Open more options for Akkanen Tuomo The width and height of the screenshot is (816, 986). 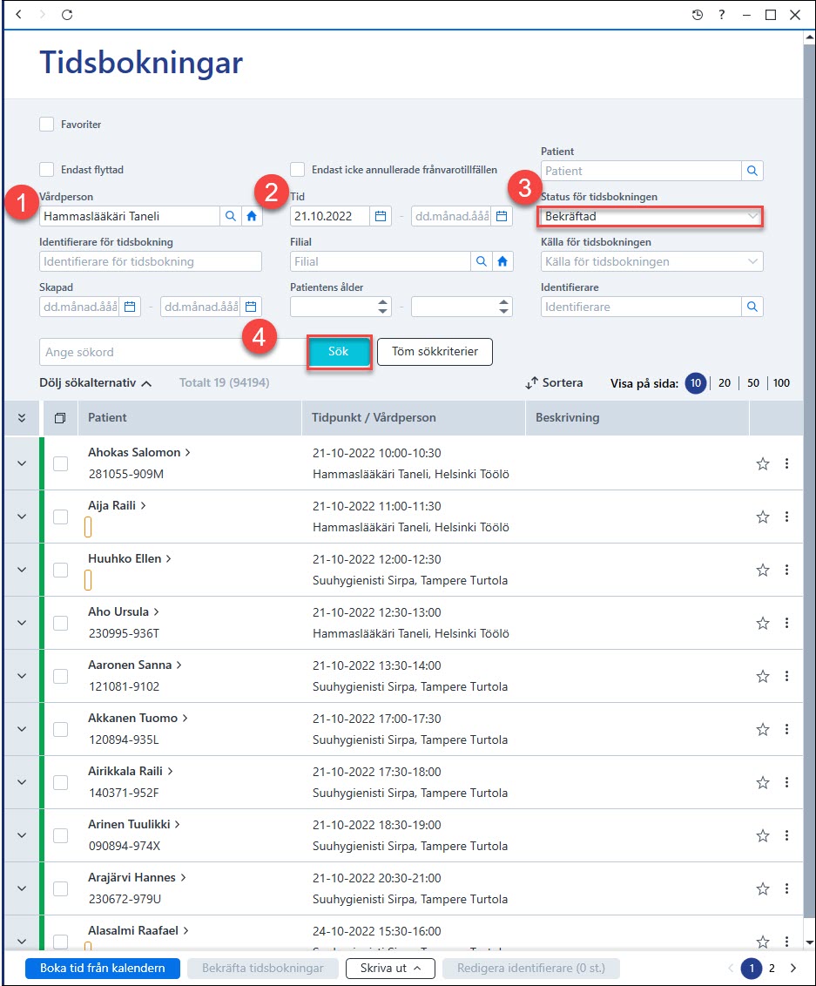[x=786, y=729]
